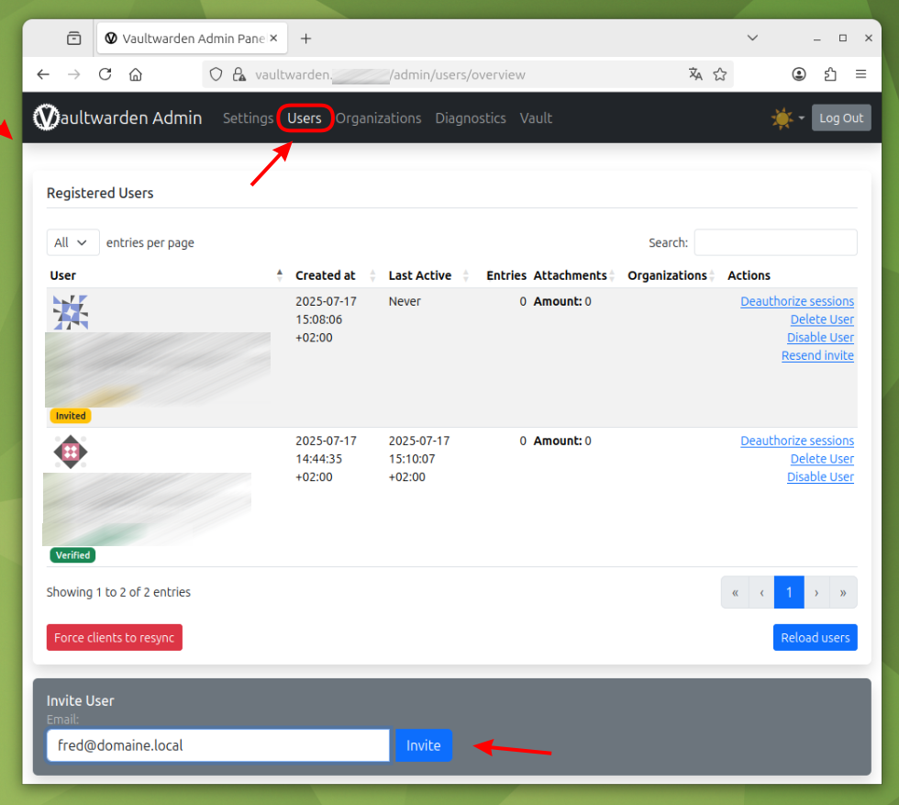Click the invite Email input field
The height and width of the screenshot is (805, 899).
pos(218,745)
